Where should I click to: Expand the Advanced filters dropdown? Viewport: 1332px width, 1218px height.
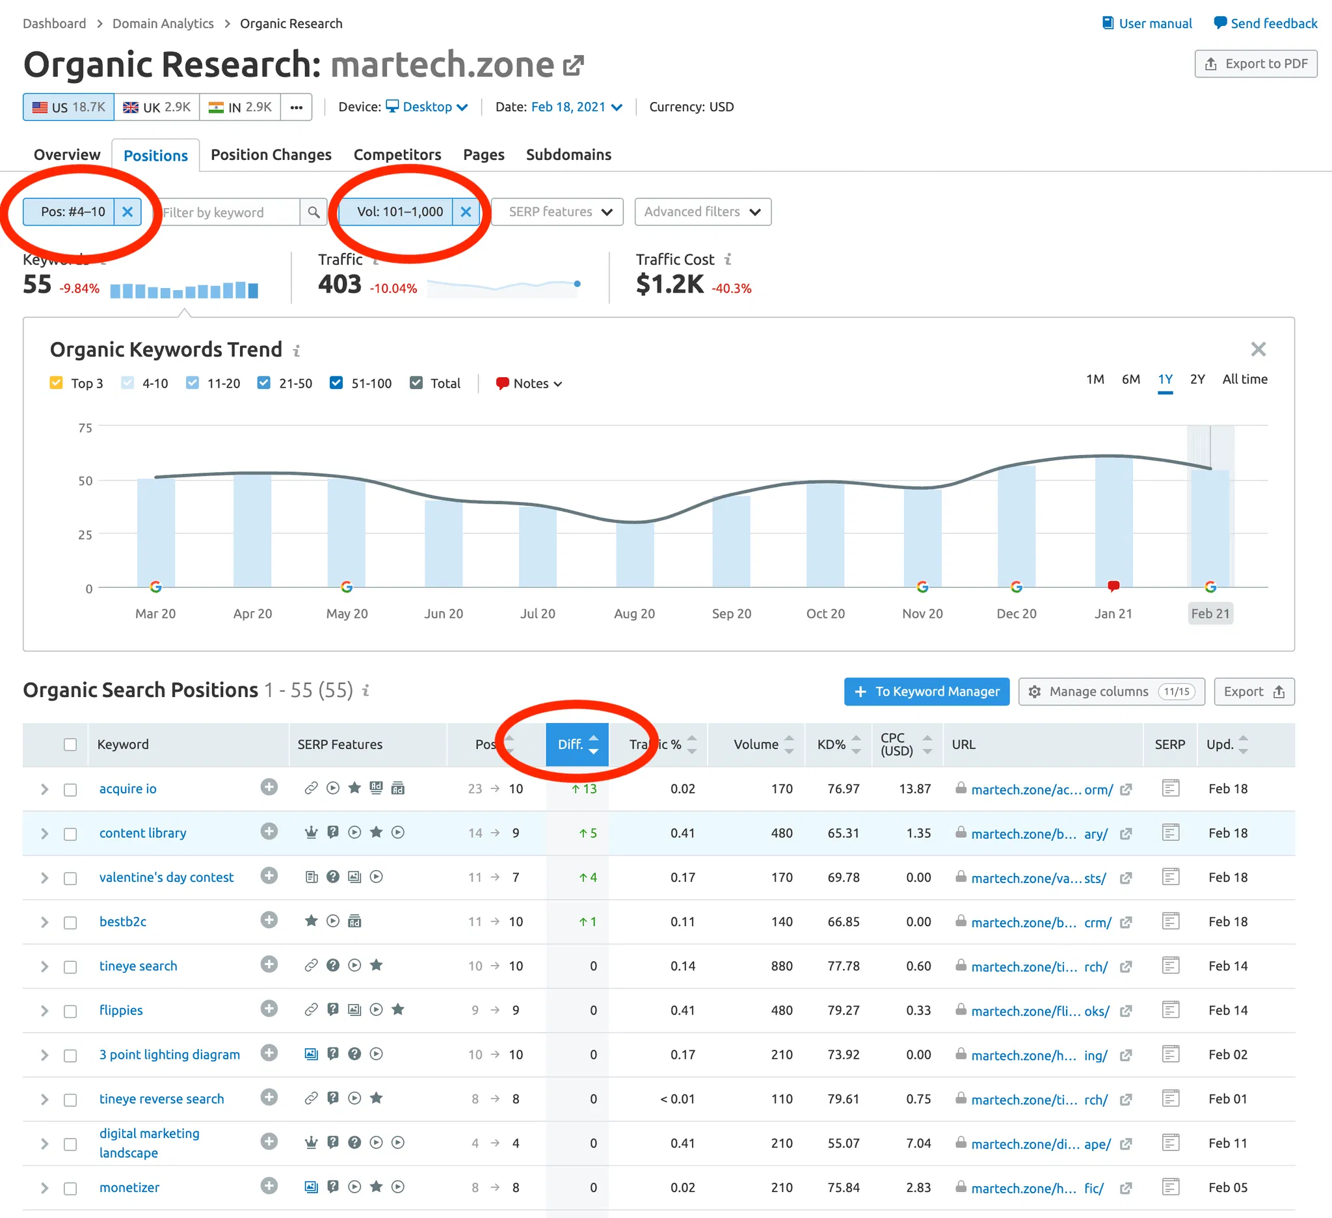coord(702,212)
